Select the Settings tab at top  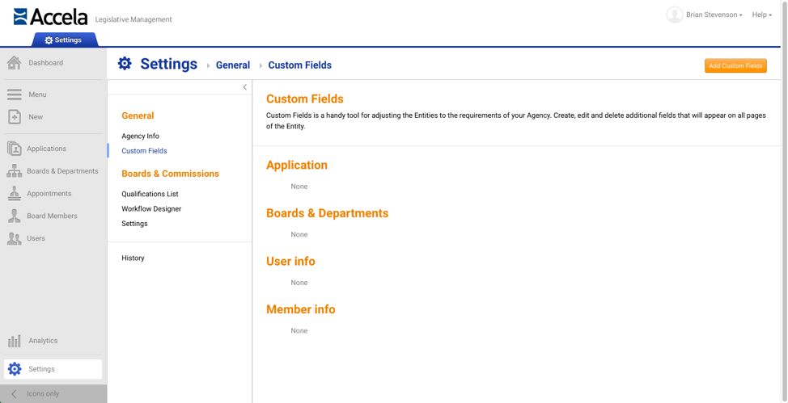[64, 40]
